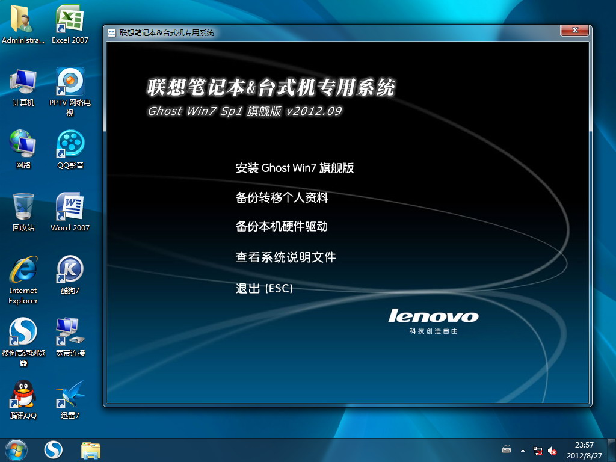Screen dimensions: 616x462
Task: Select 查看系统说明文件
Action: (x=286, y=257)
